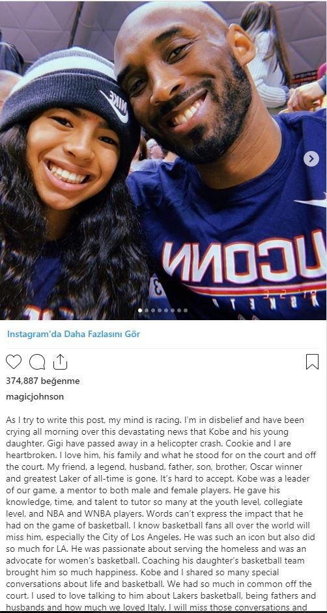Select the first carousel dot indicator

coord(140,310)
